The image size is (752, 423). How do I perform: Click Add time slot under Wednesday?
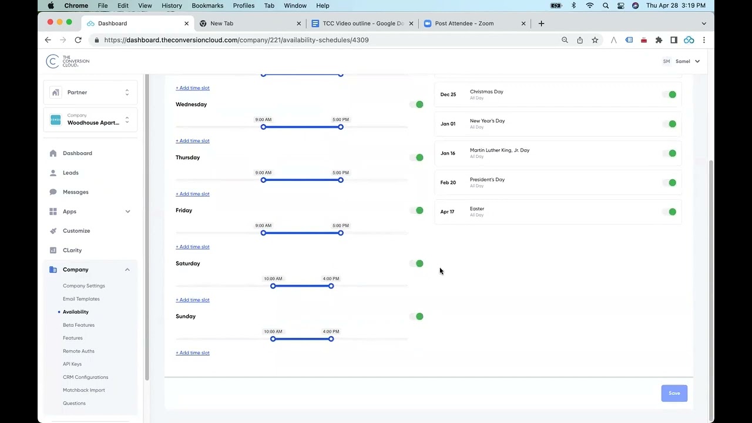click(x=193, y=141)
